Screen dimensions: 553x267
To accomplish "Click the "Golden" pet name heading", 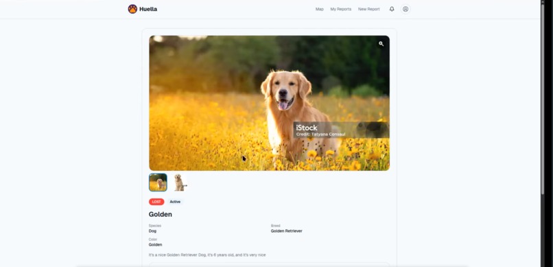I will coord(161,214).
